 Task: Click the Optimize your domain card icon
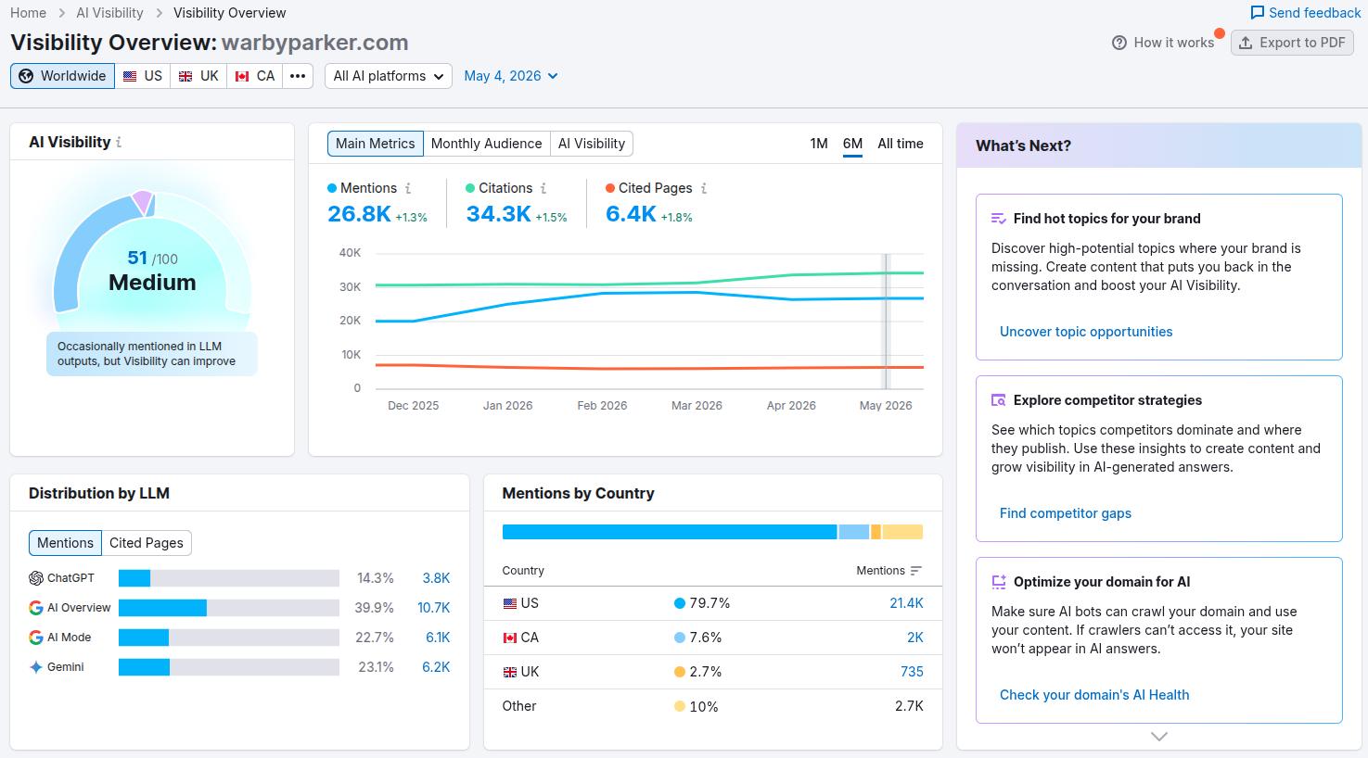999,582
